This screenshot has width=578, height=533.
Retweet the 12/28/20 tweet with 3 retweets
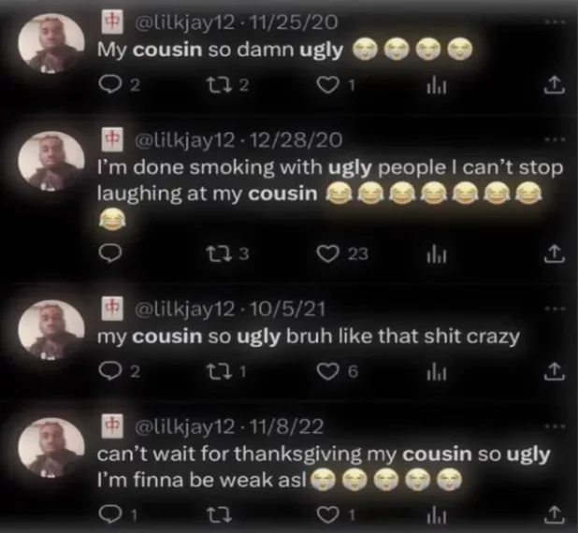pyautogui.click(x=222, y=253)
